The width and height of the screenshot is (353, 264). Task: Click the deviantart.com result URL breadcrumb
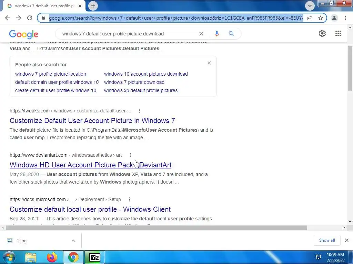66,155
